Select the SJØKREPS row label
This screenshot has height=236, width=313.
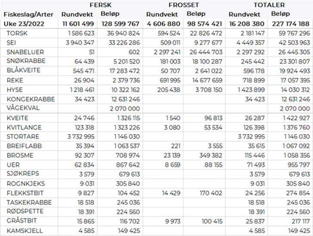pos(23,174)
